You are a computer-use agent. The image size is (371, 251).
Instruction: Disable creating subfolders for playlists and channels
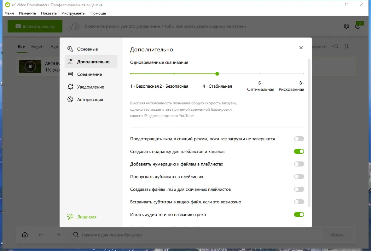(x=299, y=151)
